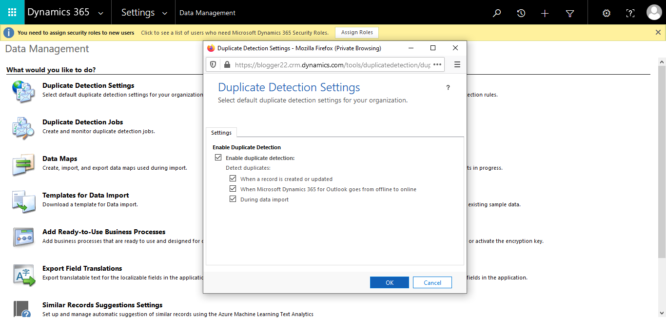Image resolution: width=666 pixels, height=319 pixels.
Task: Uncheck During data import
Action: click(233, 199)
